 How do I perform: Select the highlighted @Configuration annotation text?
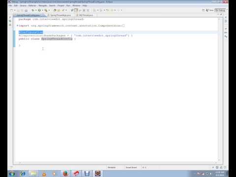pyautogui.click(x=31, y=32)
